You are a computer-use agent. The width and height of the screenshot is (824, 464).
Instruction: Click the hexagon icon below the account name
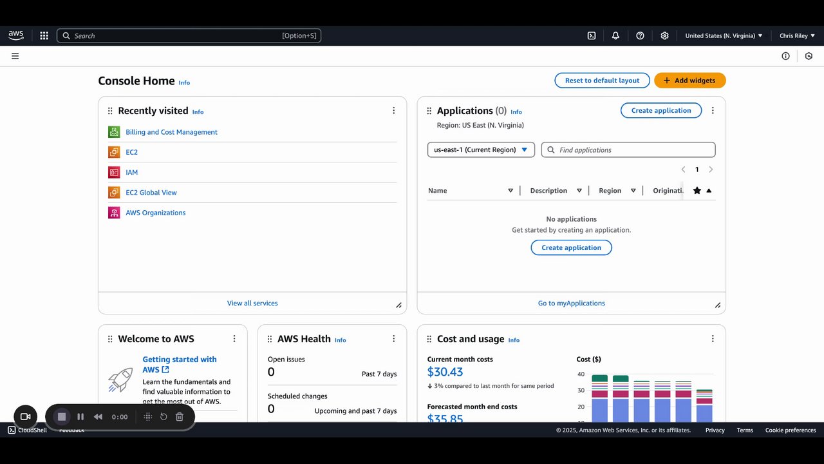(x=809, y=56)
